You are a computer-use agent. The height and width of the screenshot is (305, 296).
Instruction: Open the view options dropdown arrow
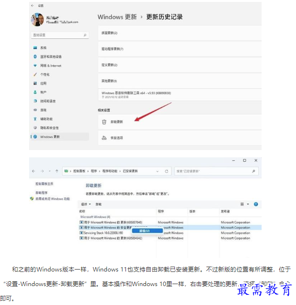[248, 204]
